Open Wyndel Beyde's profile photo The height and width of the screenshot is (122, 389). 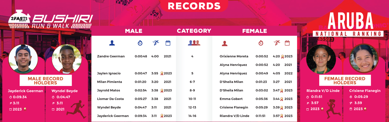67,59
